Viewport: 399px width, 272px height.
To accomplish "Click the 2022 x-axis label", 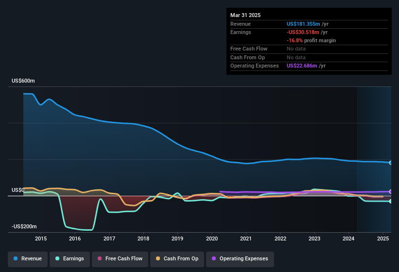I will pos(280,238).
